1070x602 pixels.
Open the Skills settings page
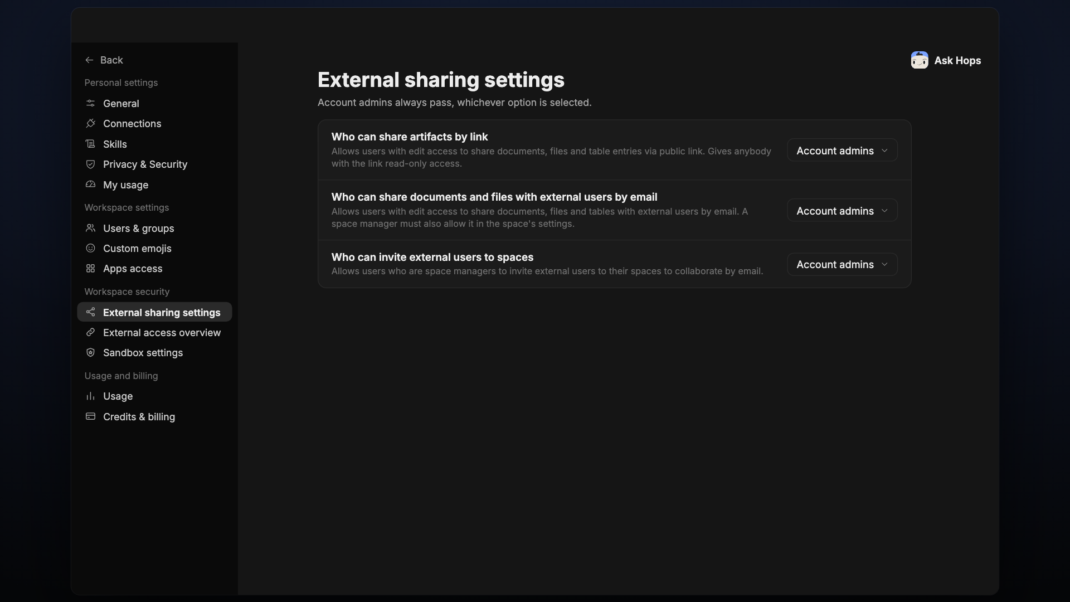click(115, 144)
